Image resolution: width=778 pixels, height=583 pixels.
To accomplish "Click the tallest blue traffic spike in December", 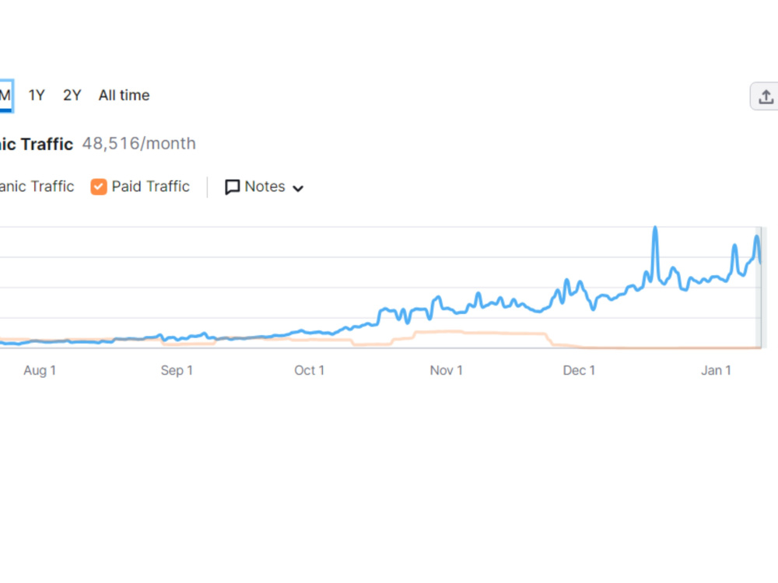I will click(x=655, y=229).
